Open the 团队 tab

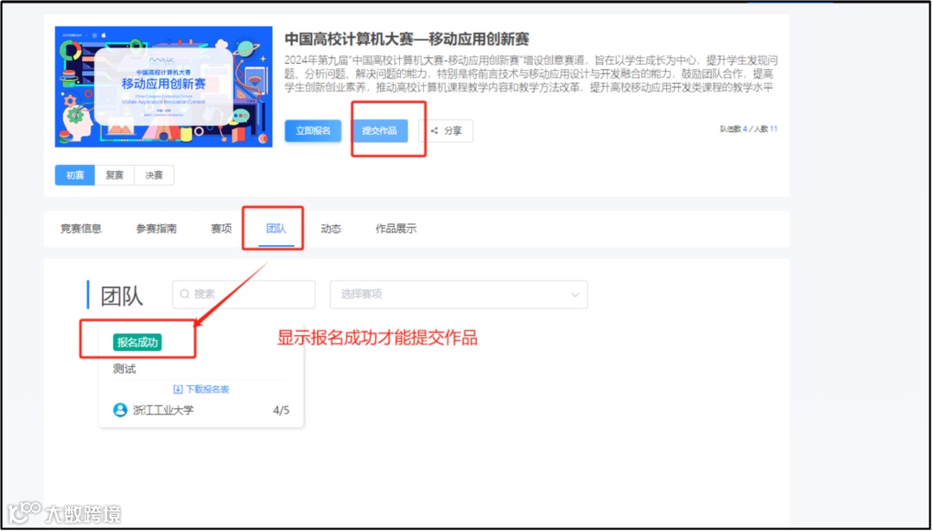click(x=276, y=229)
